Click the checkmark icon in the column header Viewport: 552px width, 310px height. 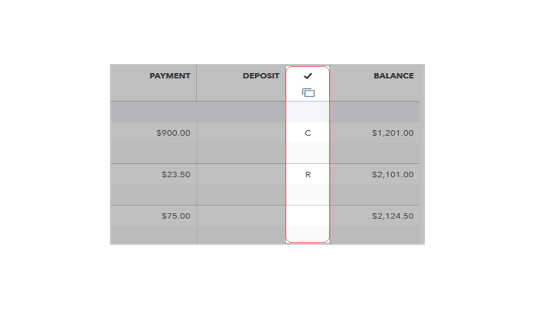click(308, 76)
